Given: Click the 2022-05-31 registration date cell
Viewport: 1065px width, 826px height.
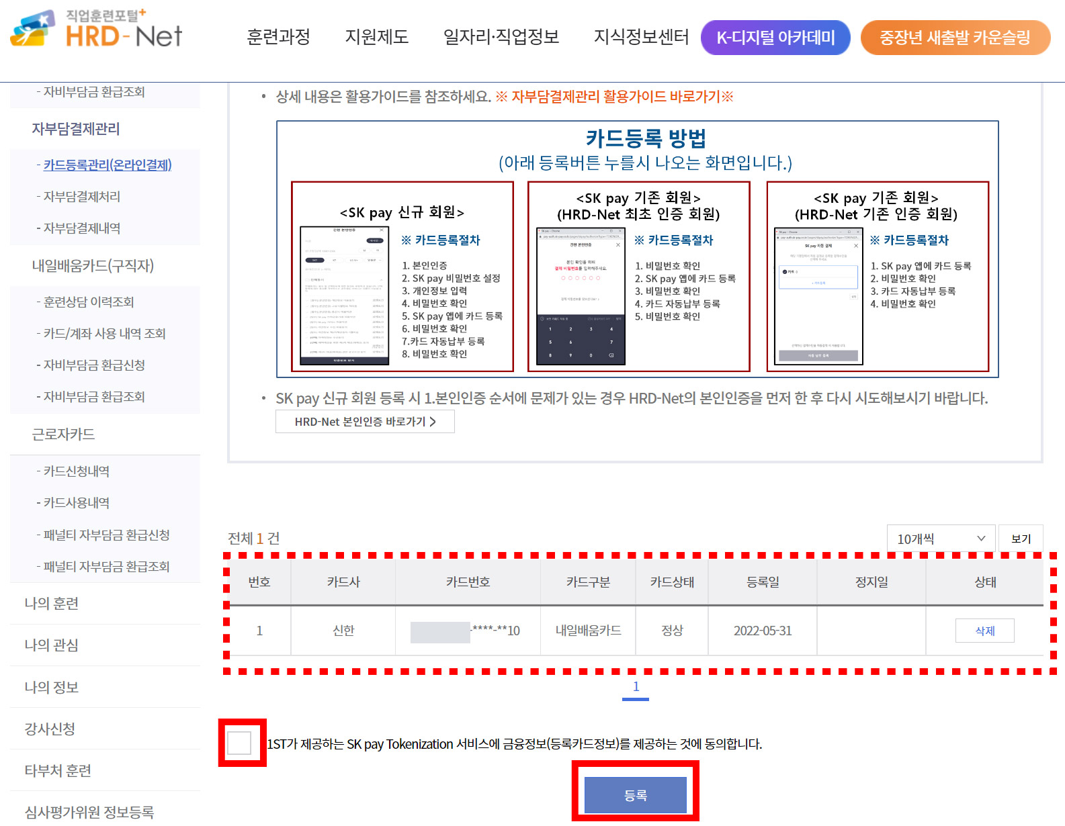Looking at the screenshot, I should coord(763,631).
